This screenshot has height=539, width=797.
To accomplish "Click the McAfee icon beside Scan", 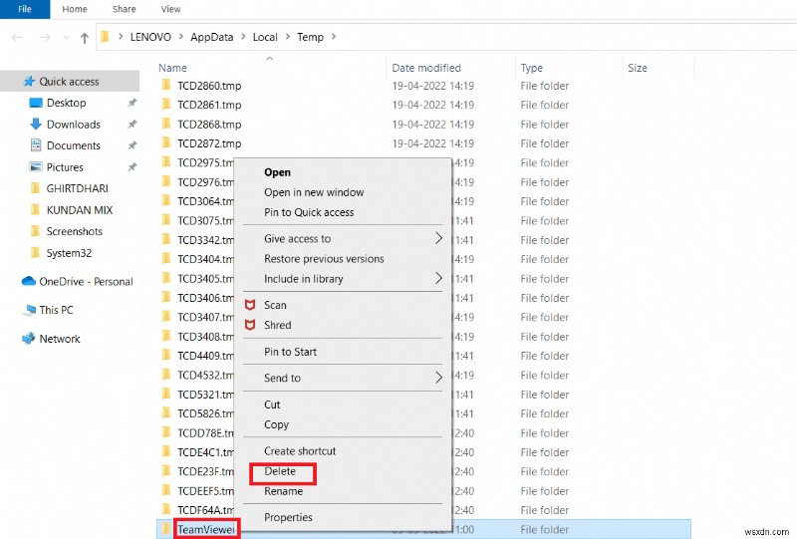I will (250, 305).
